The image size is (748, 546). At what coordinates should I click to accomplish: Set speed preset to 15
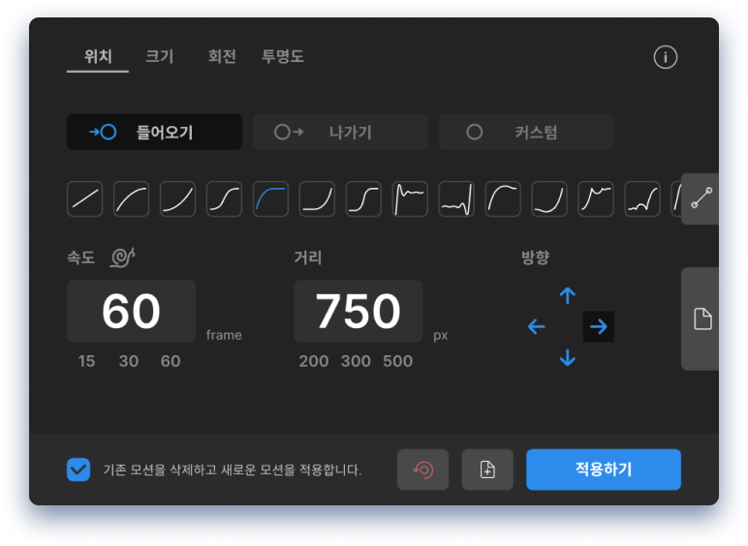coord(86,361)
